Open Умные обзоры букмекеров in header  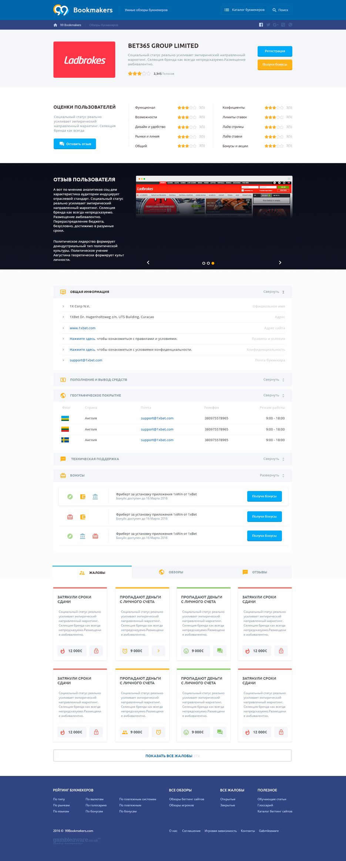146,10
